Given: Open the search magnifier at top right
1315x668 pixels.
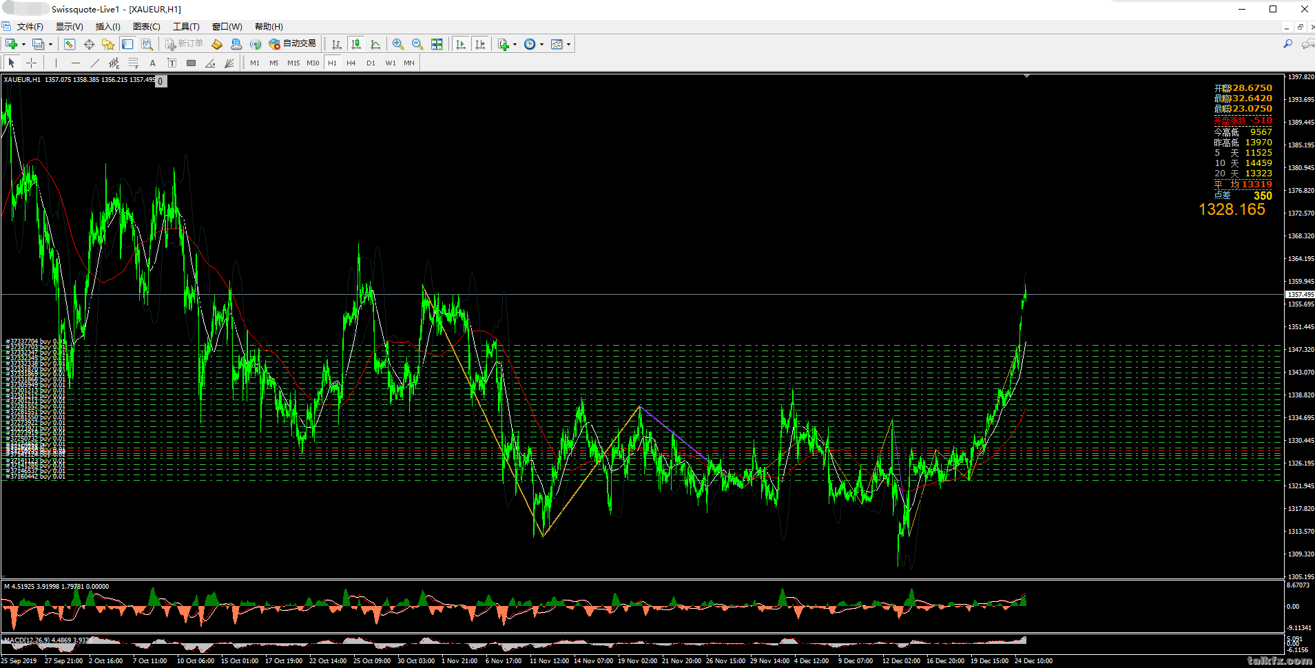Looking at the screenshot, I should pos(1287,44).
